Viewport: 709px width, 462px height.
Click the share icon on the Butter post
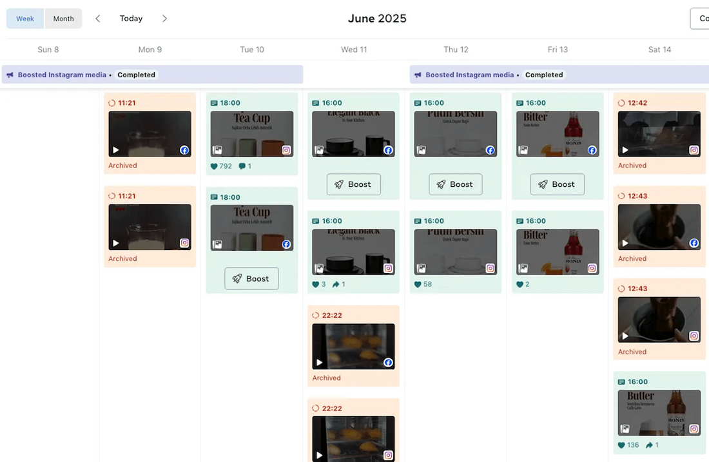(650, 445)
